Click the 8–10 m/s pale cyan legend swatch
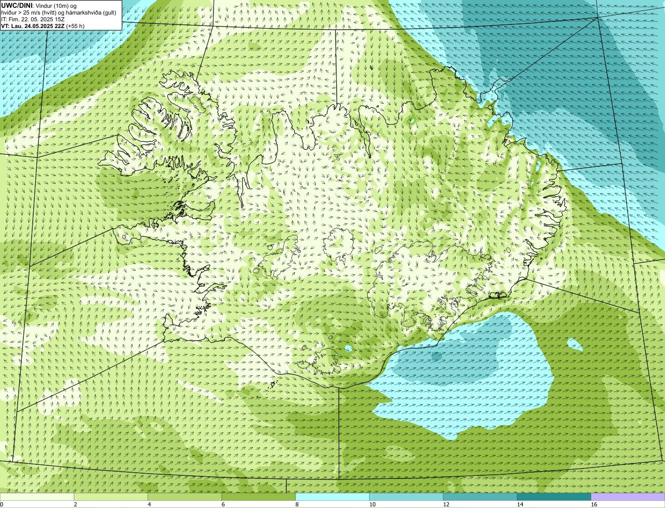This screenshot has width=665, height=508. 332,497
